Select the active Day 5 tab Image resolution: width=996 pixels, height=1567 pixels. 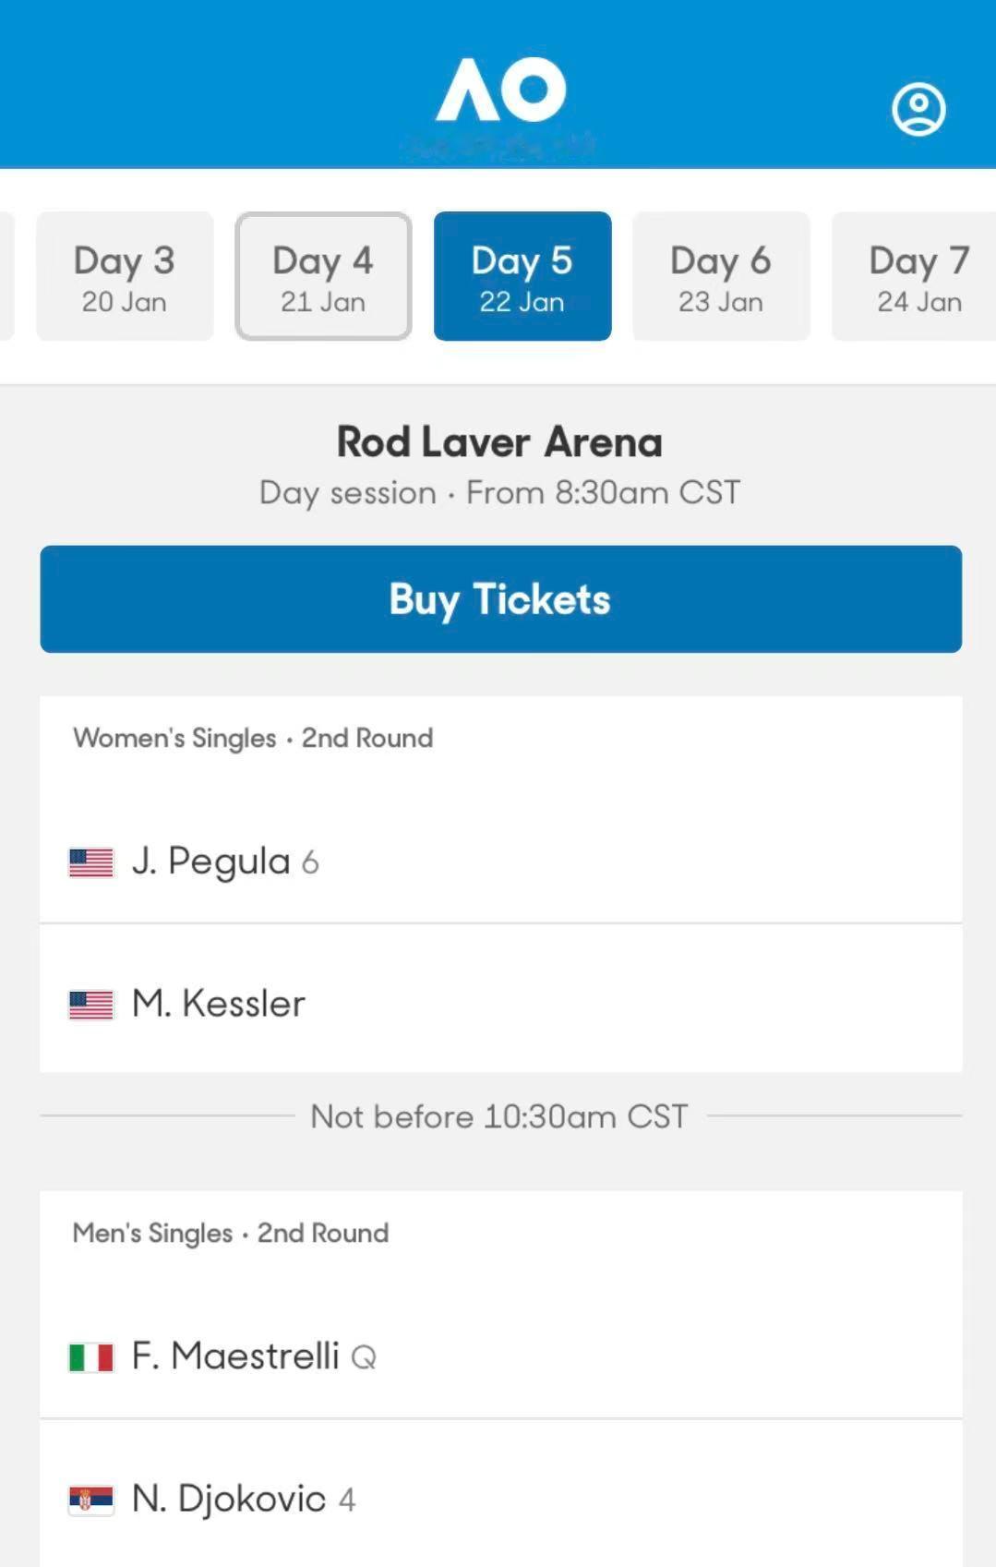point(522,276)
